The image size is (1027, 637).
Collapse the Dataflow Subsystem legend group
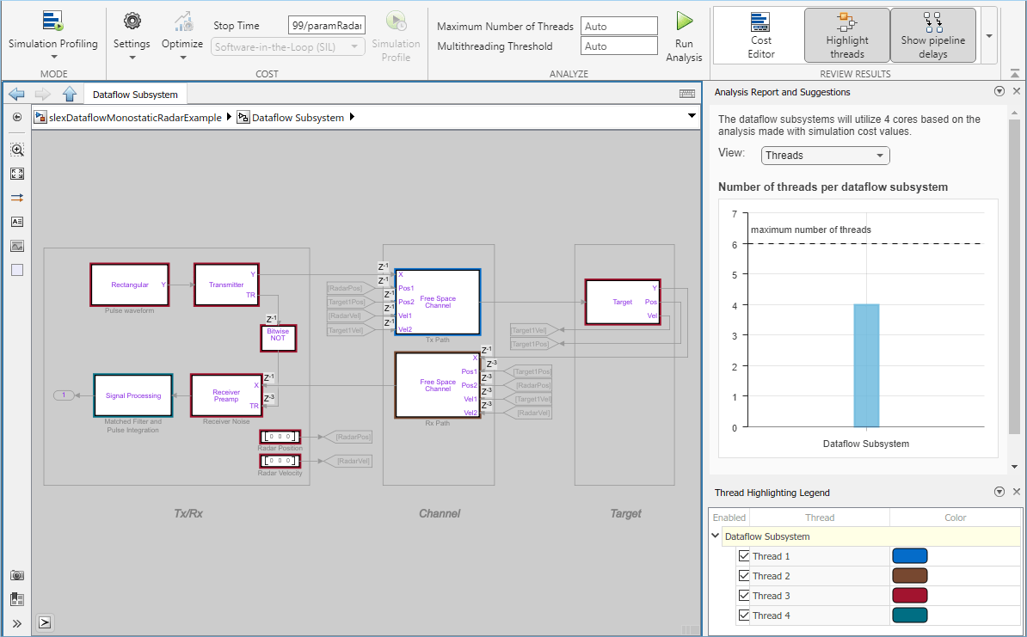click(716, 536)
